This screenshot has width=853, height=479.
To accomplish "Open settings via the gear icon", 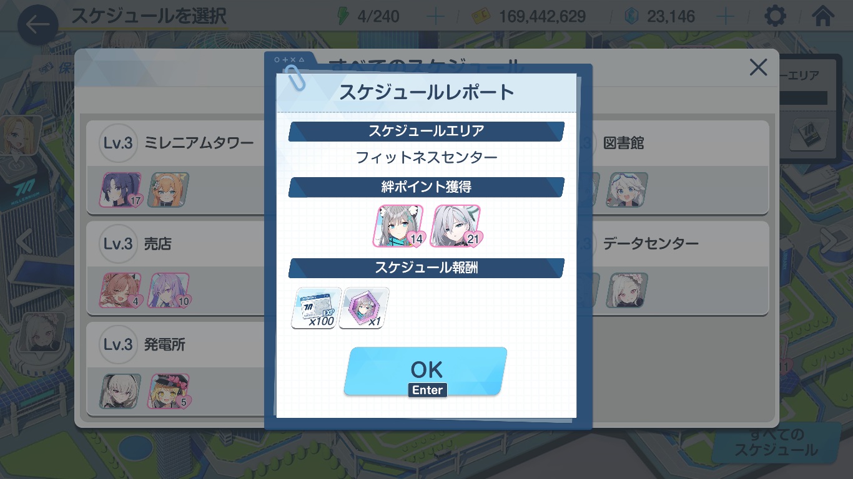I will coord(775,16).
